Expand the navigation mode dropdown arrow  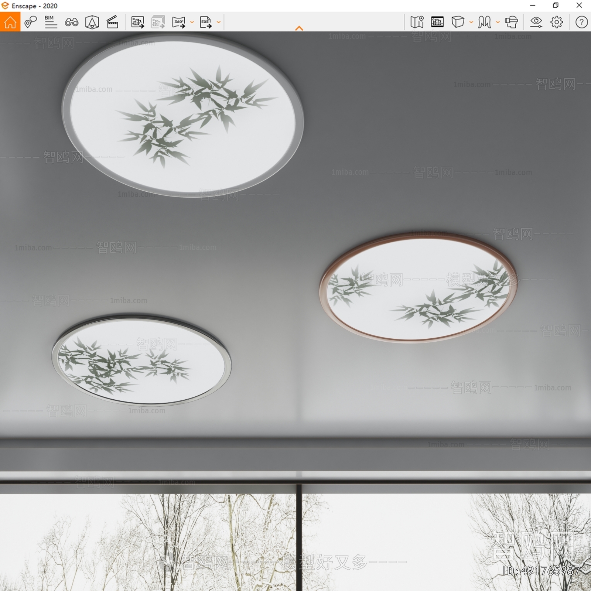[498, 22]
